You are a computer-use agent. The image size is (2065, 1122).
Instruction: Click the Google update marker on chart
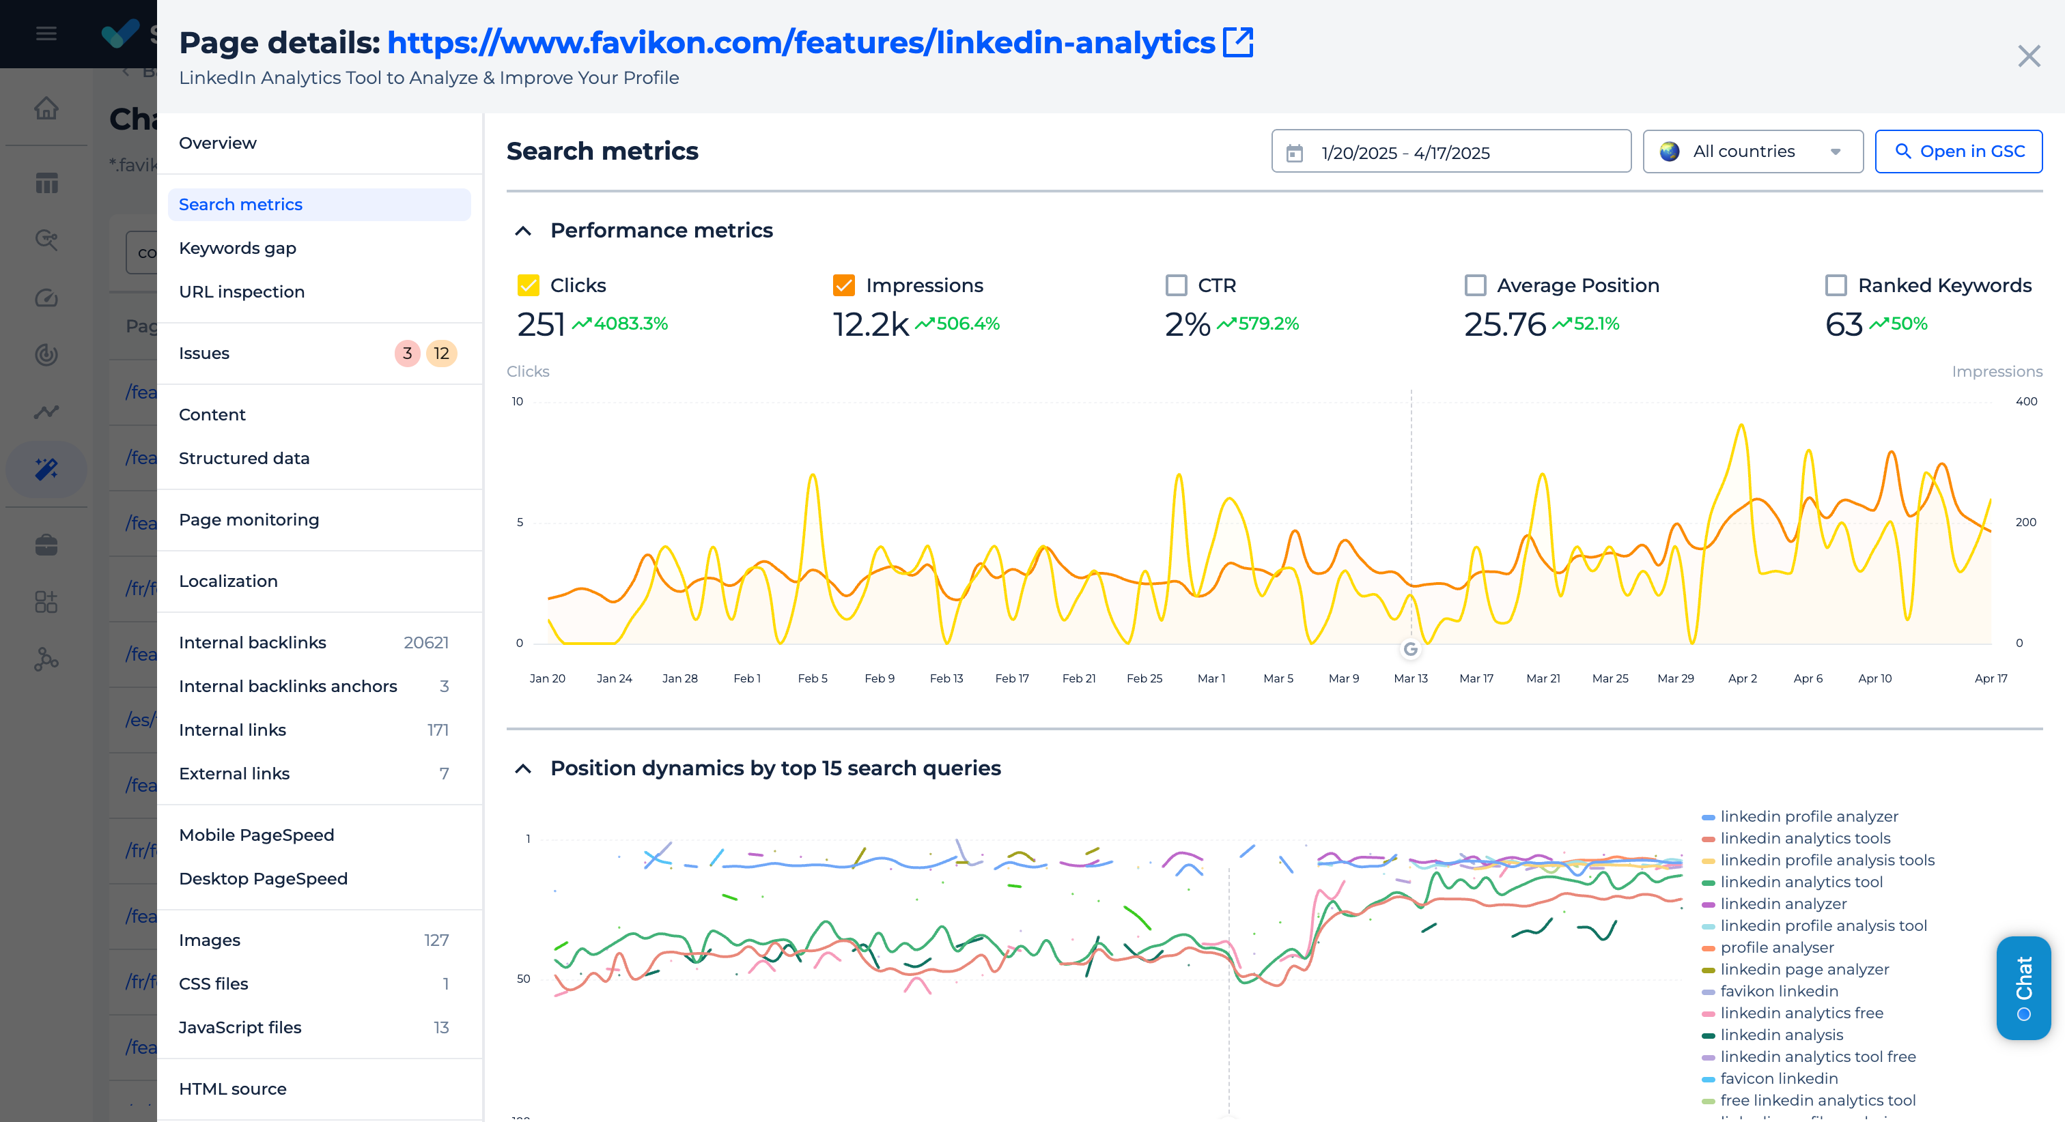click(1411, 649)
